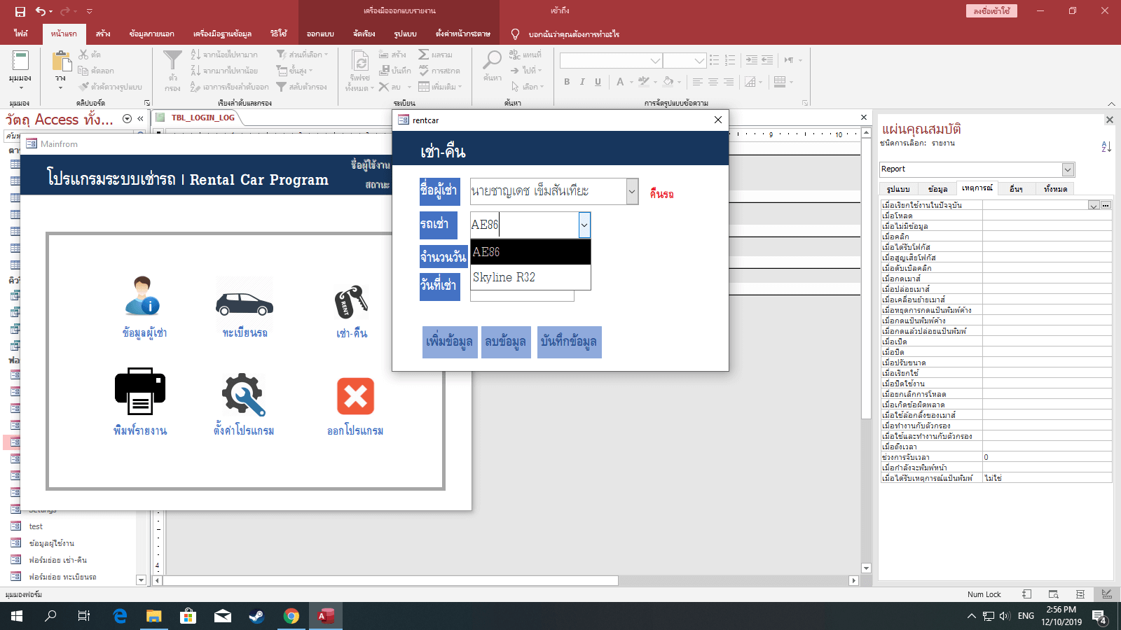This screenshot has height=630, width=1121.
Task: Click the Cut (ตัด) scissors icon
Action: pyautogui.click(x=84, y=55)
